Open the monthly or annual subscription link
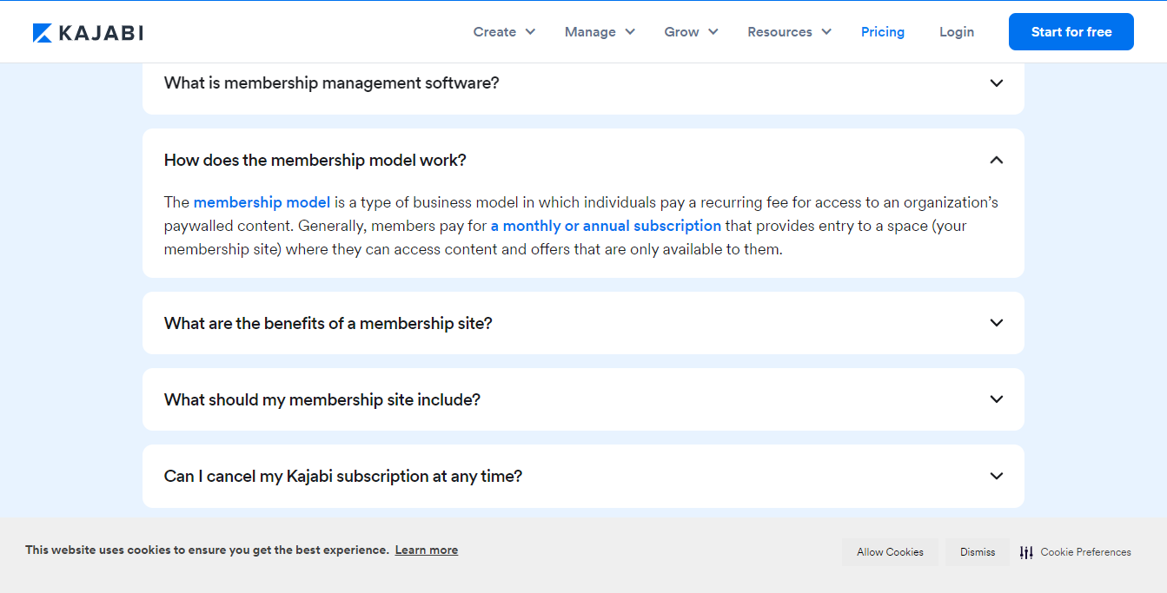 tap(606, 226)
